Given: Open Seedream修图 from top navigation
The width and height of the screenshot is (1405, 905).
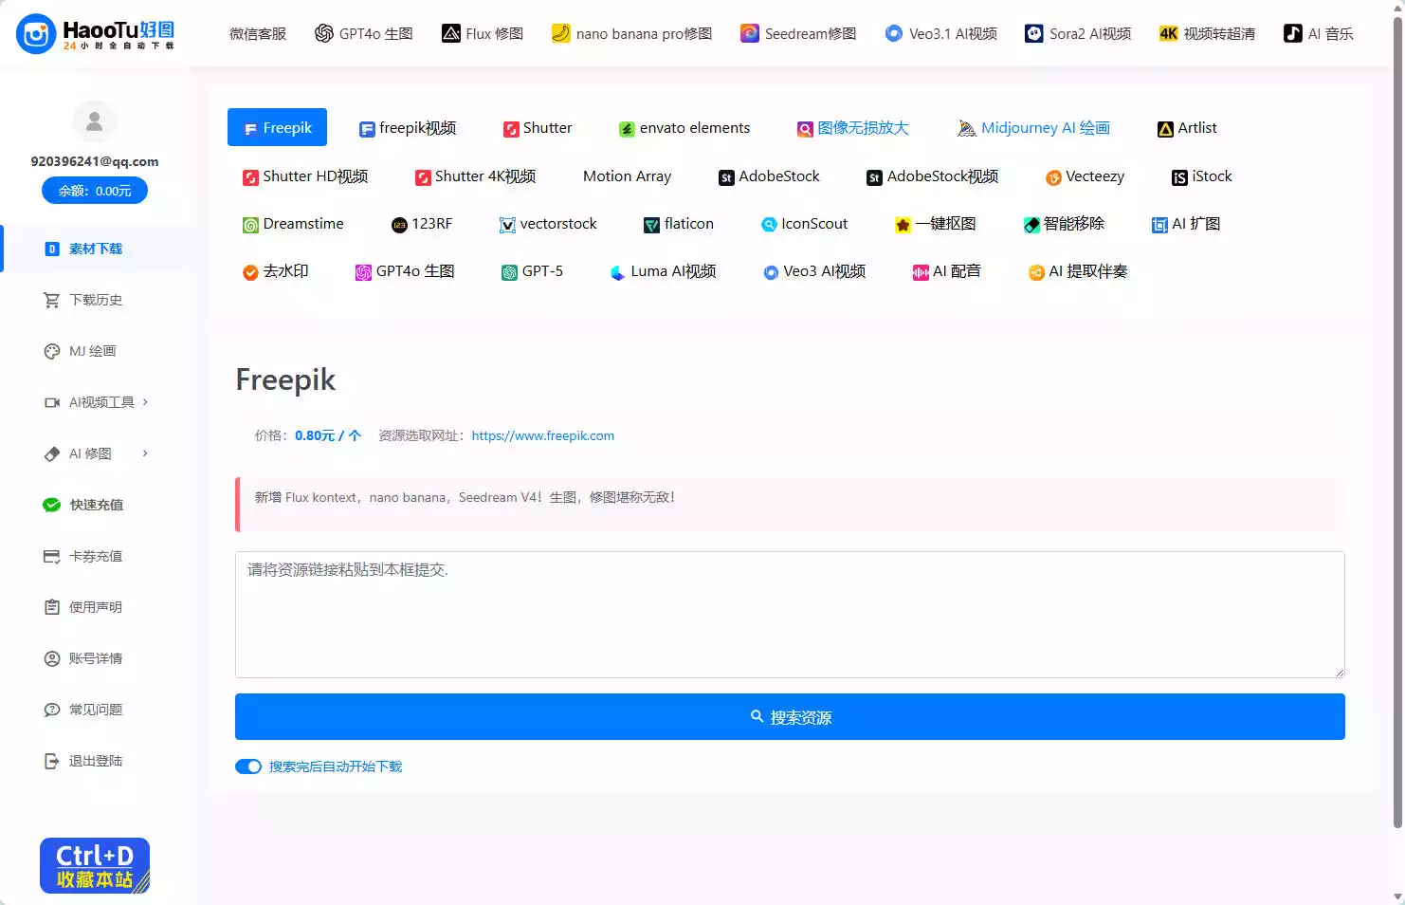Looking at the screenshot, I should (x=798, y=33).
